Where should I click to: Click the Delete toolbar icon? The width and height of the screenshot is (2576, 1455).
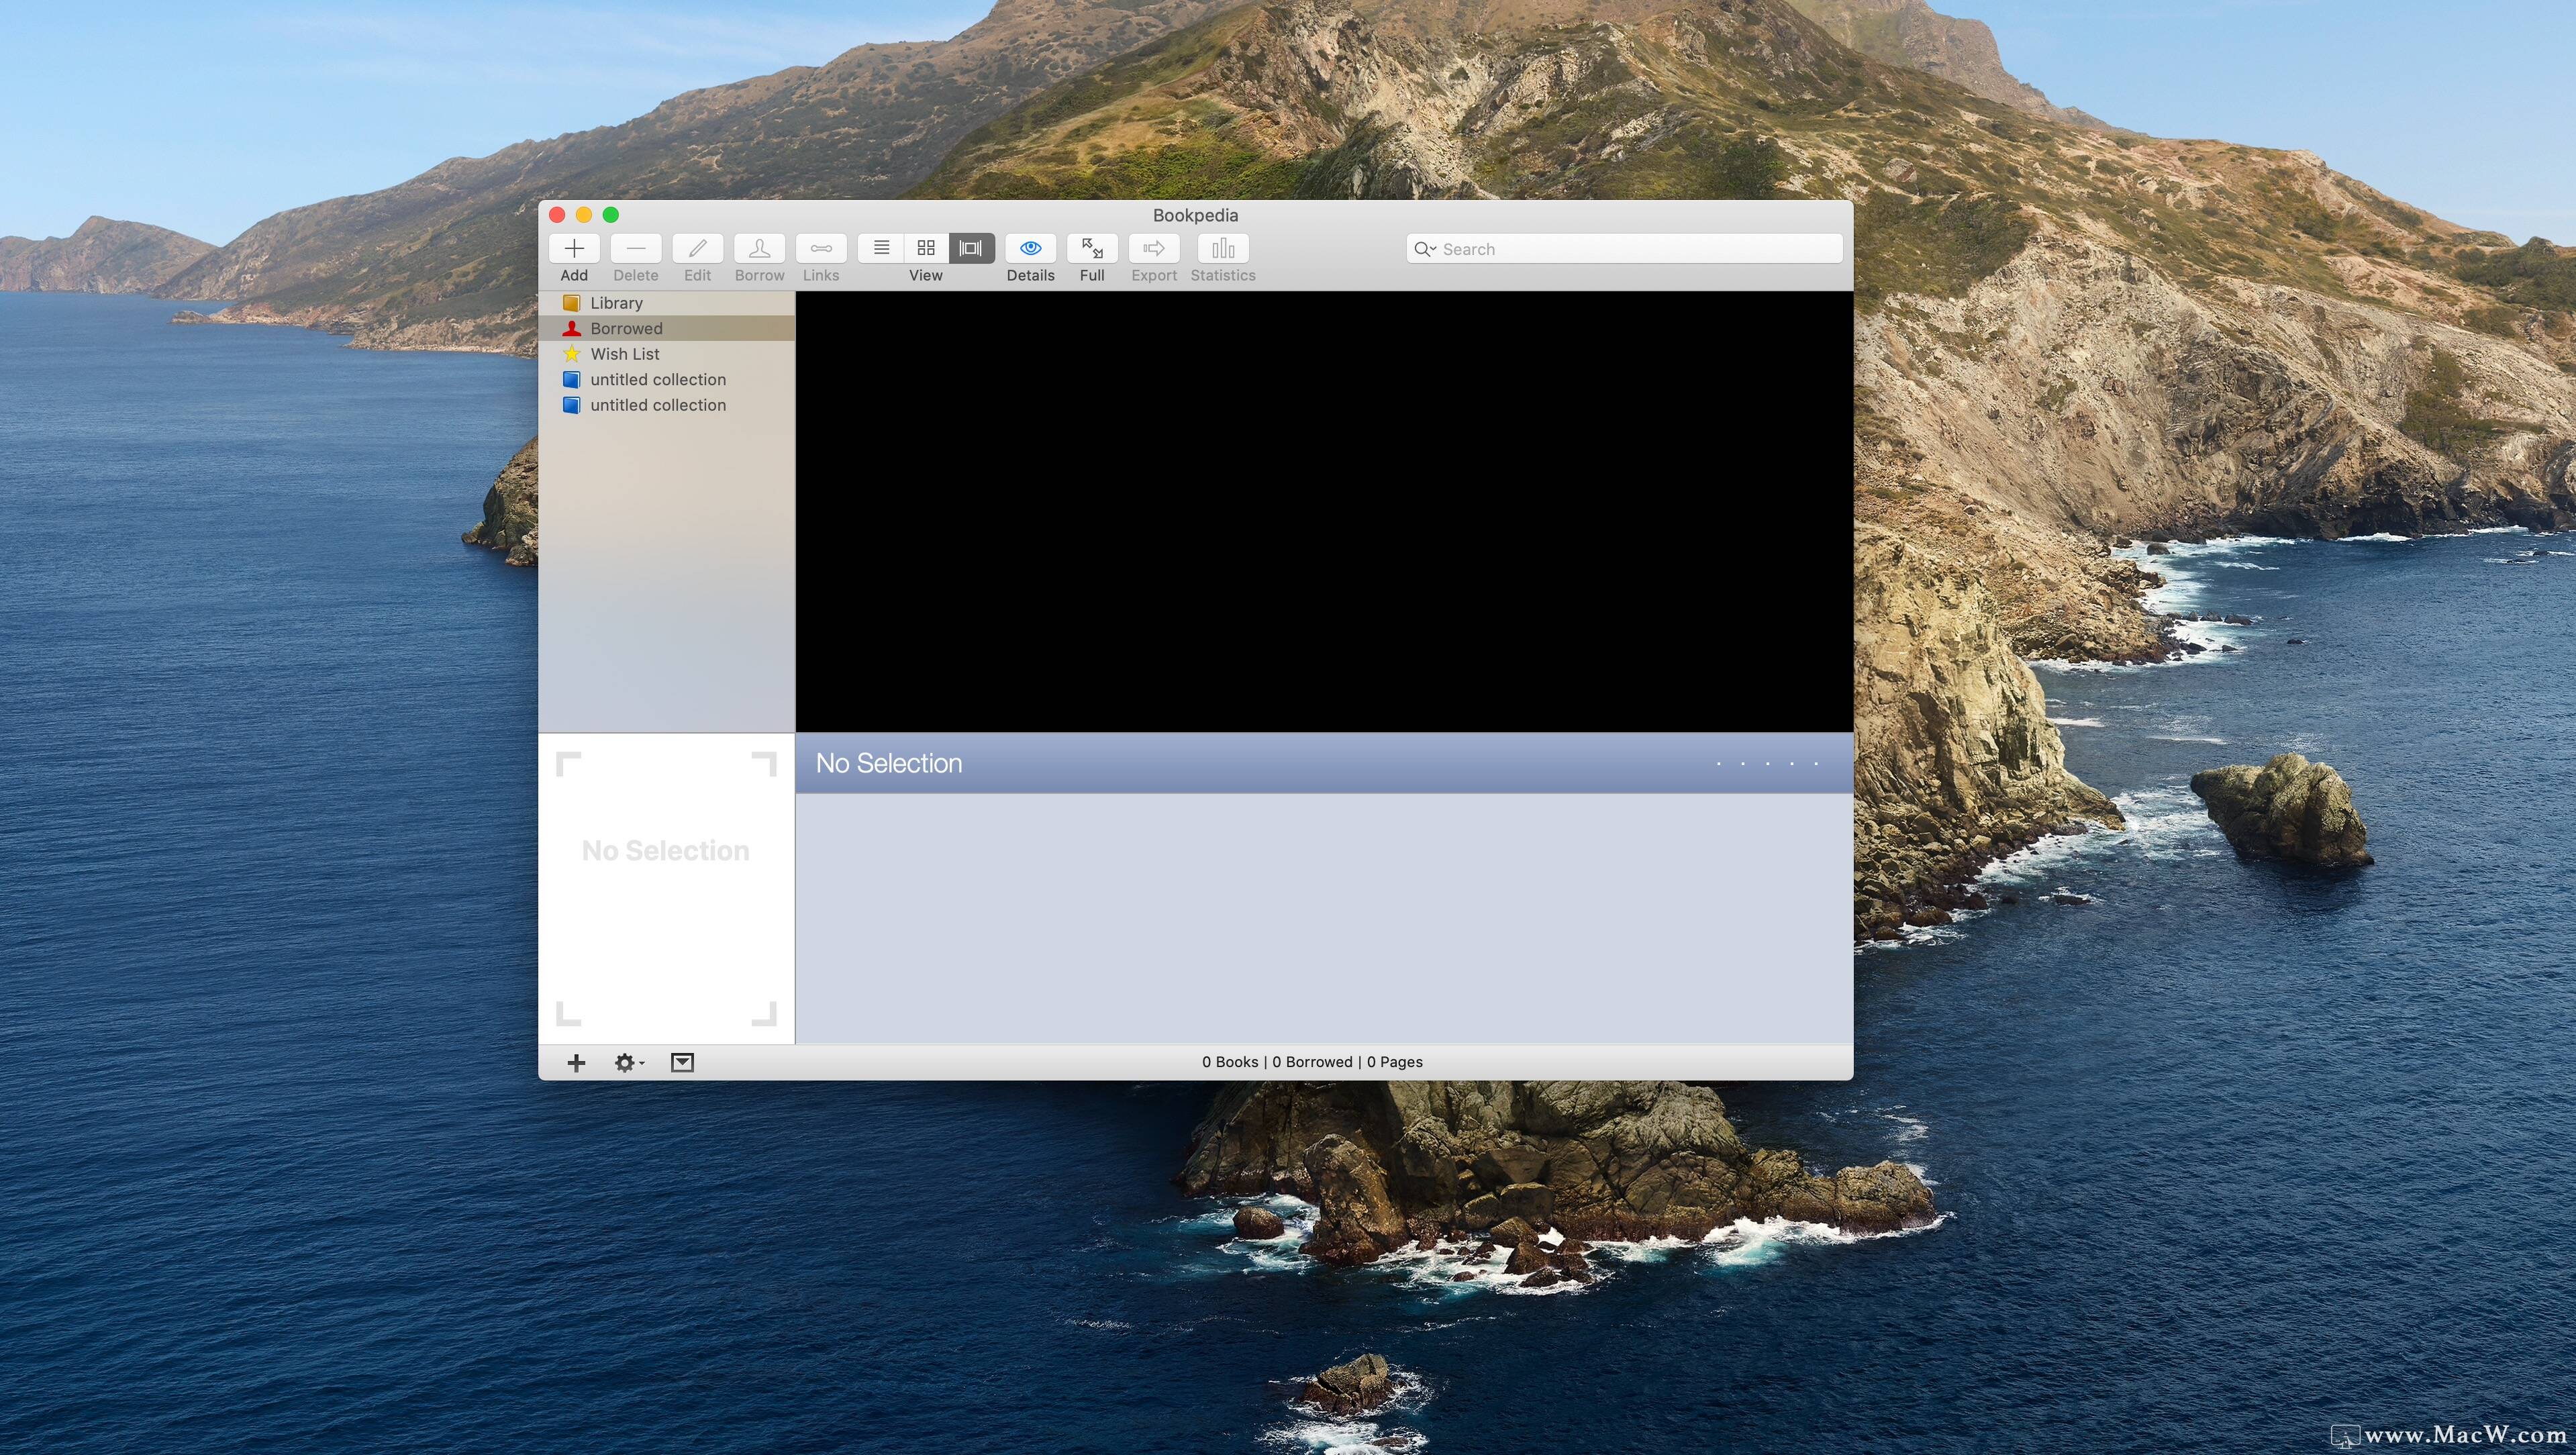(636, 248)
